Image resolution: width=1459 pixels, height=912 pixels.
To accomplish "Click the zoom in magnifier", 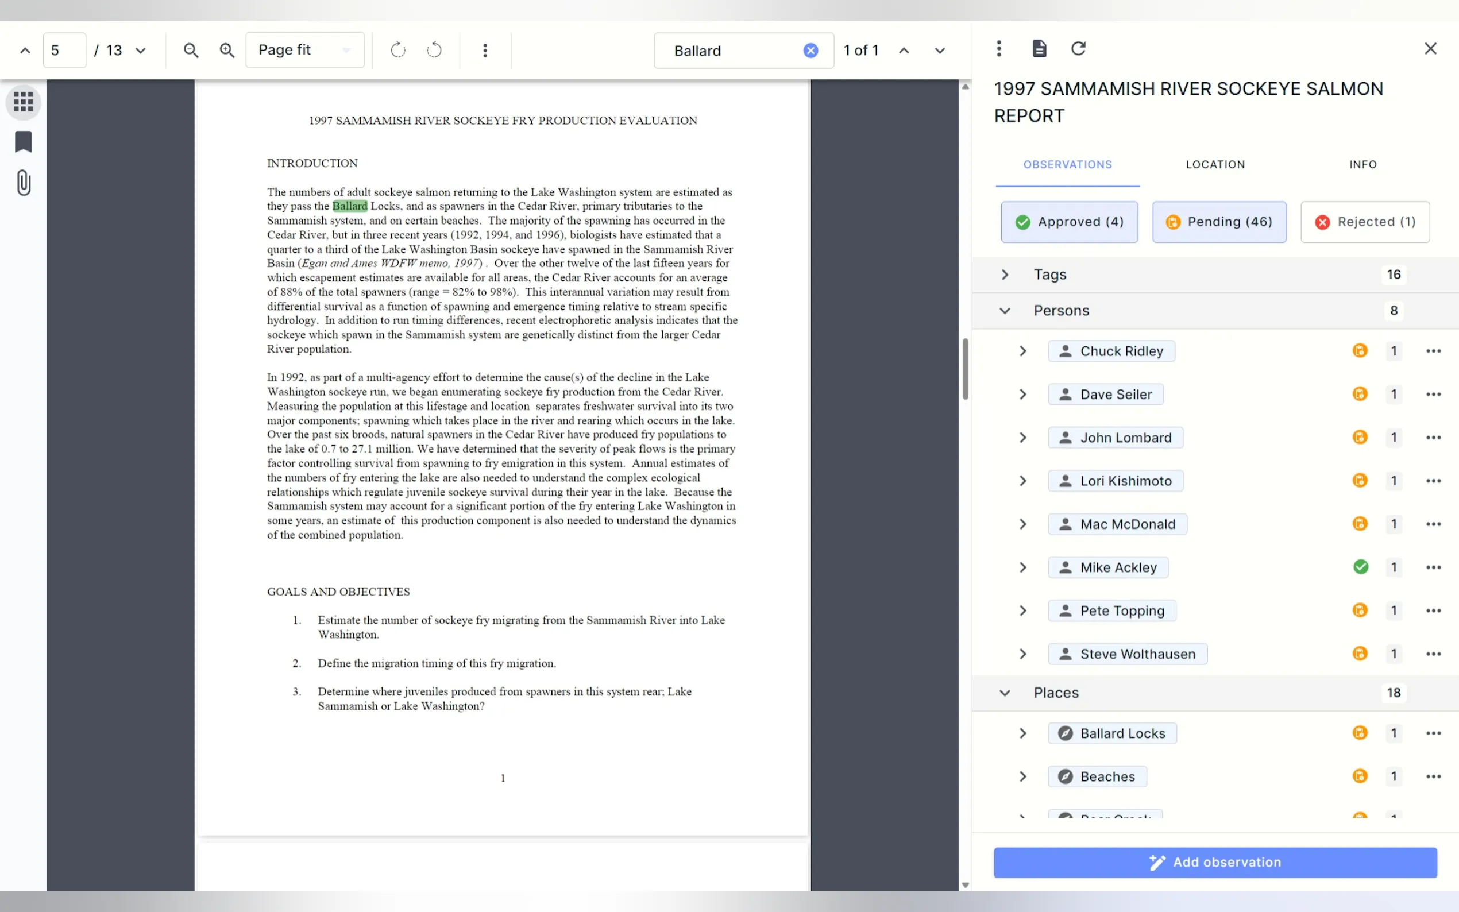I will coord(227,50).
